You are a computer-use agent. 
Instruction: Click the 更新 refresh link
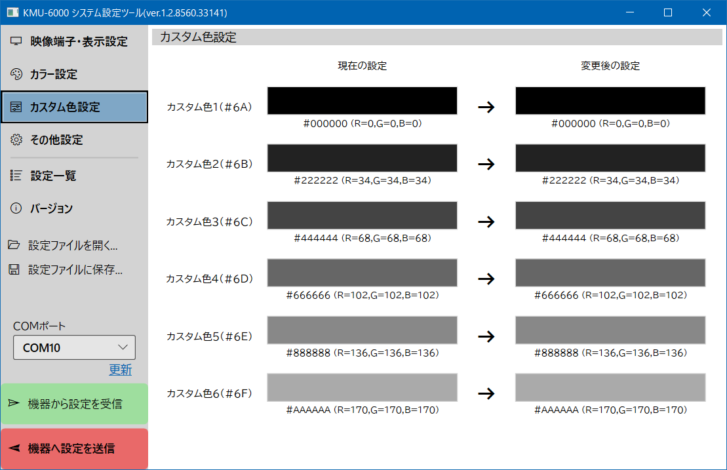(x=120, y=370)
